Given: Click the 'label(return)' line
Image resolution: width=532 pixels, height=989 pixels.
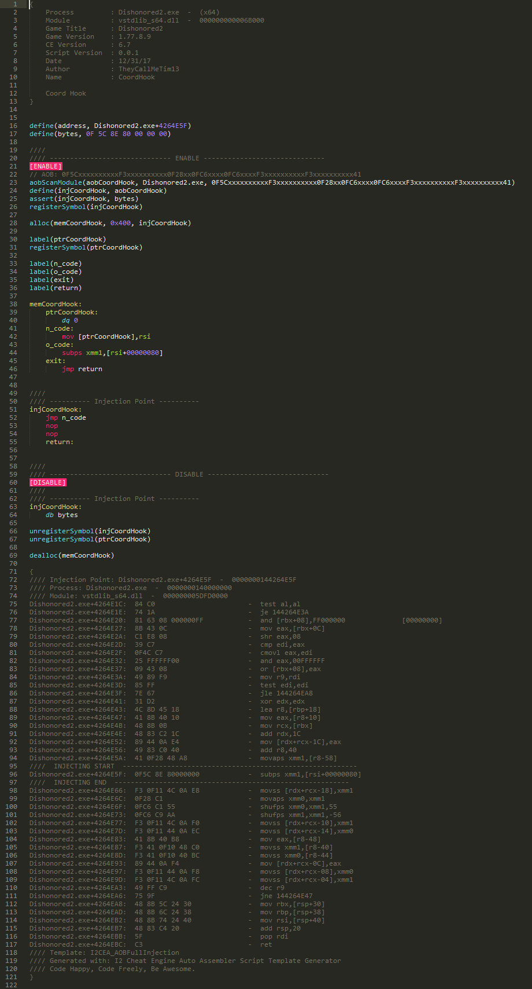Looking at the screenshot, I should click(x=56, y=288).
